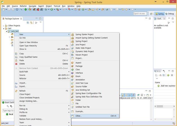This screenshot has width=177, height=126.
Task: Choose Spring Bean Configuration File
Action: 95,93
